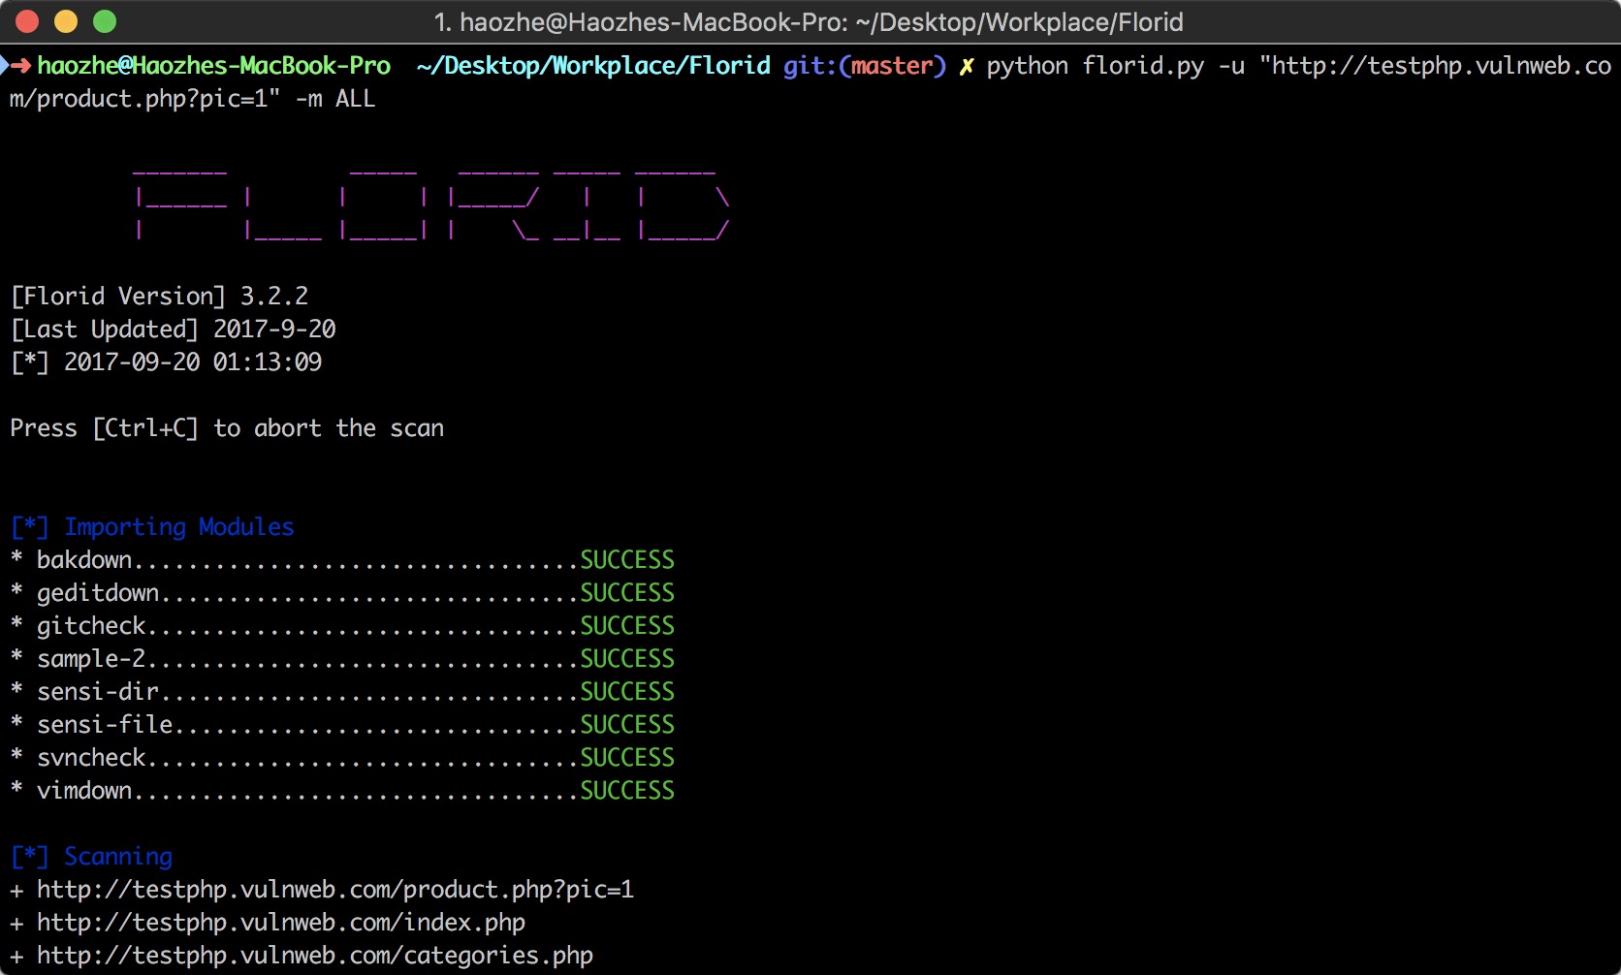
Task: Click the Florid ASCII art banner
Action: [x=431, y=204]
